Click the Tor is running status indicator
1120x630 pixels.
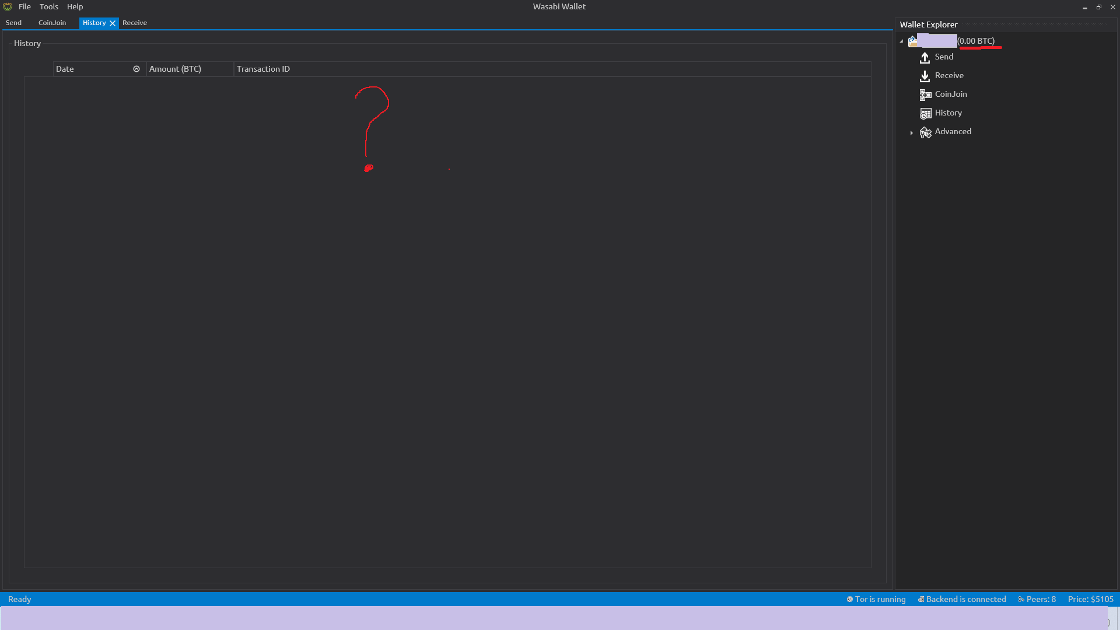(876, 599)
